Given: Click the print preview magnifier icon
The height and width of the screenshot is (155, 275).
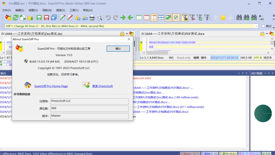Looking at the screenshot, I should click(100, 18).
